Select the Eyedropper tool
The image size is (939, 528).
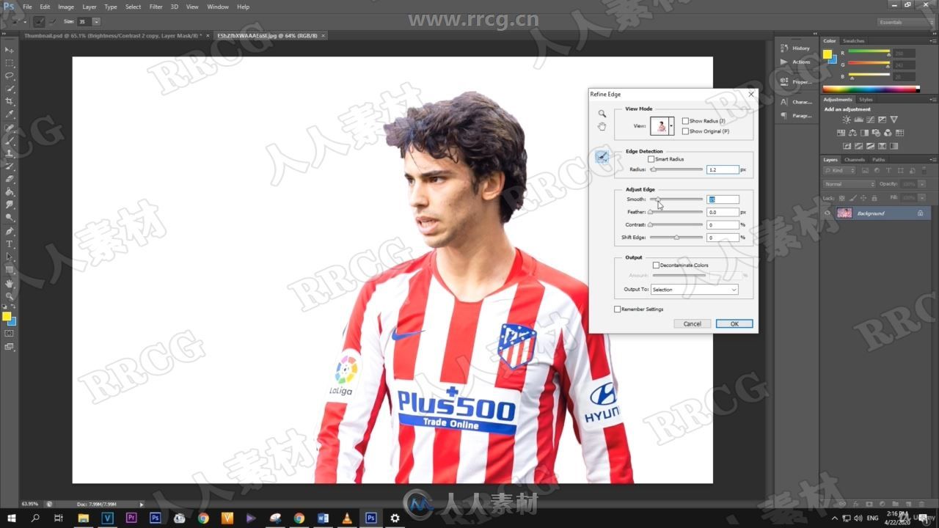click(10, 114)
